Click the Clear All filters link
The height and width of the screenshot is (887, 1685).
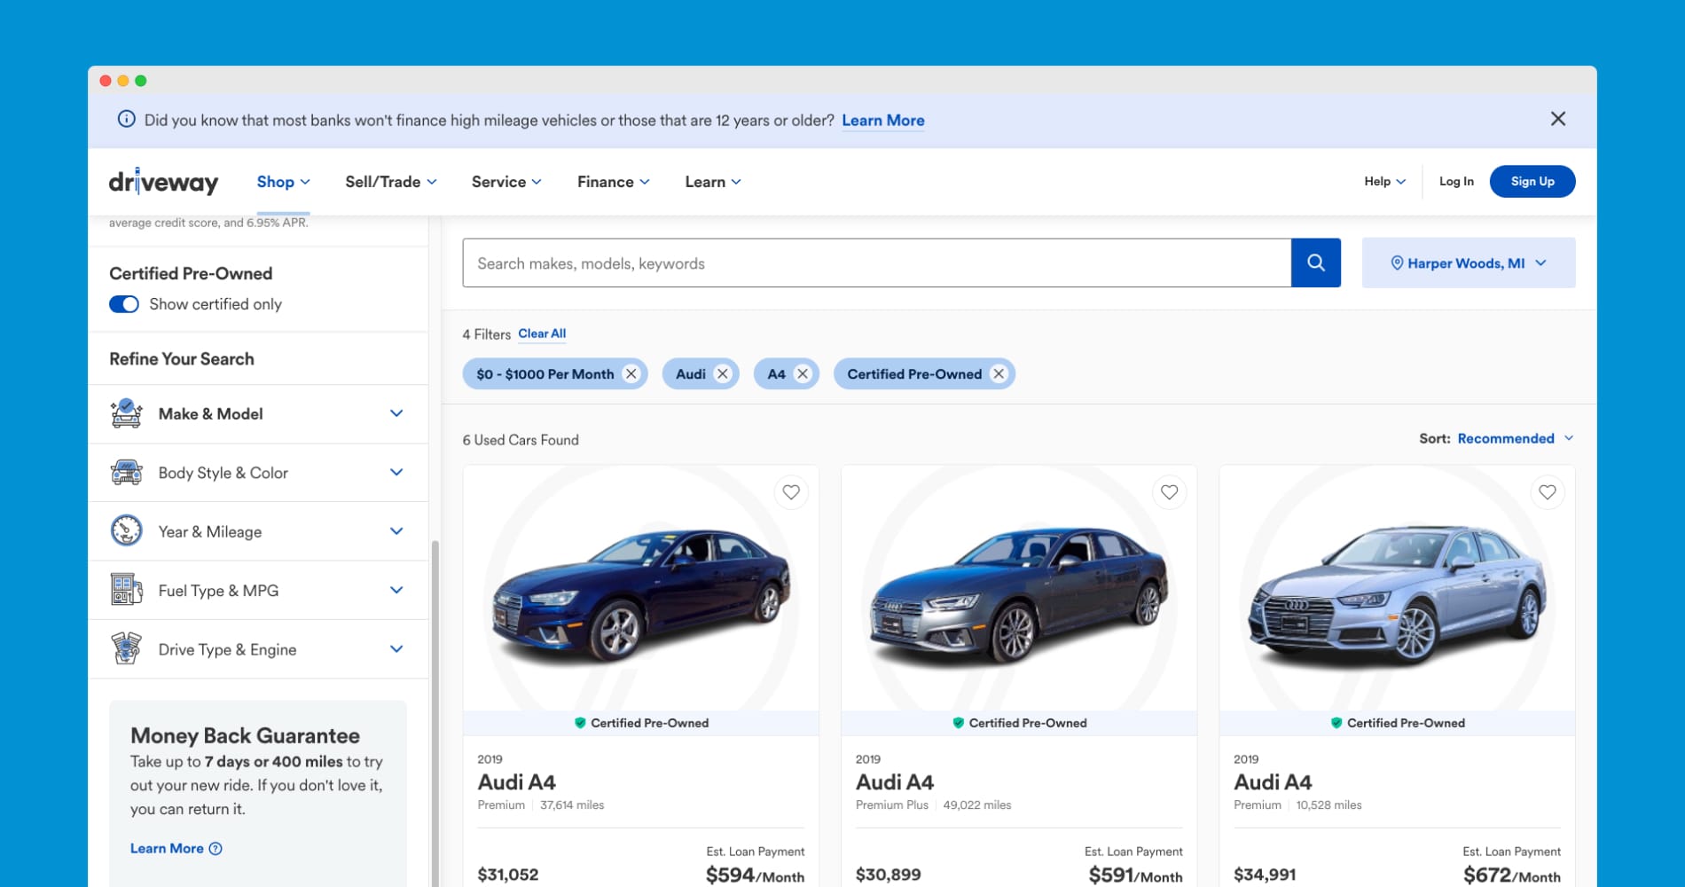542,334
